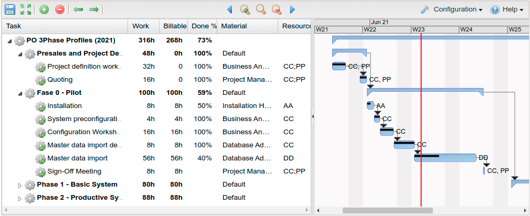Screen dimensions: 530x216
Task: Click the red remove task button
Action: [x=60, y=9]
